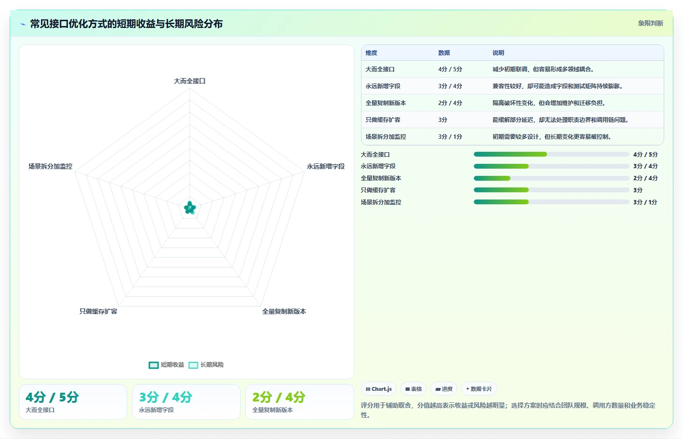Viewport: 683px width, 439px height.
Task: Click the 维度 column header
Action: pyautogui.click(x=371, y=53)
